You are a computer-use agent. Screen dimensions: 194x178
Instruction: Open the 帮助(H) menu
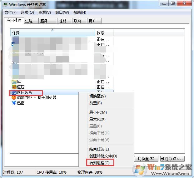[80, 12]
